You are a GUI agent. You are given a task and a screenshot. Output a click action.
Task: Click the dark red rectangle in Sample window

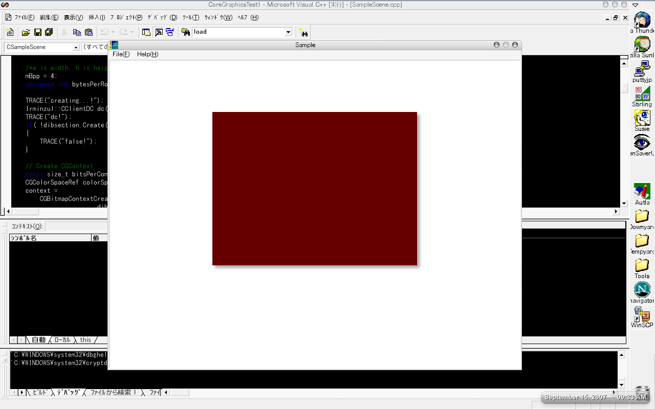pos(315,189)
